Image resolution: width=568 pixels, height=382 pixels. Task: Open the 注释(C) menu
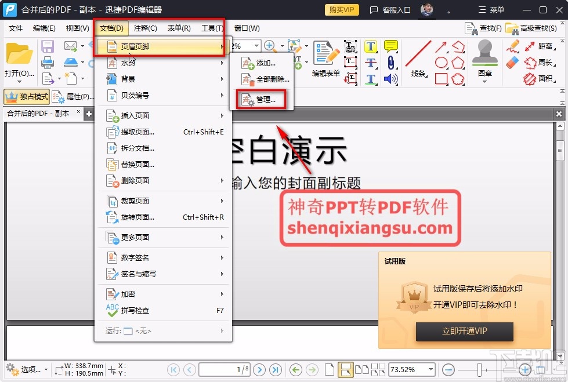(145, 27)
